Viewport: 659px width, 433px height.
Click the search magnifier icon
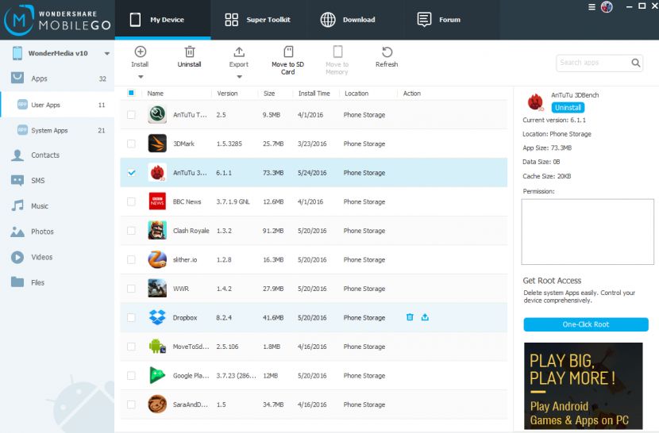tap(635, 63)
